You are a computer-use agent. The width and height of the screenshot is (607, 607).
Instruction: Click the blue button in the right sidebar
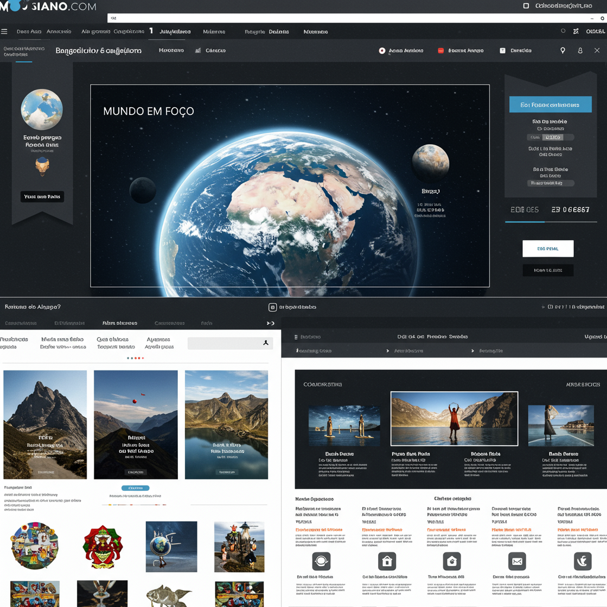point(550,104)
